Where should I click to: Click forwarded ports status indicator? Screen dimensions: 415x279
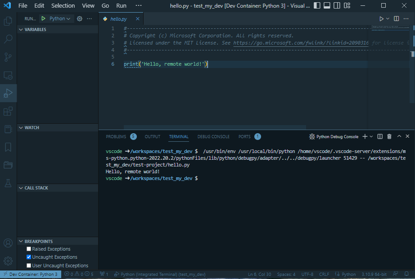104,274
